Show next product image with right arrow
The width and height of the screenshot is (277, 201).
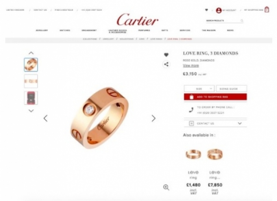154,118
